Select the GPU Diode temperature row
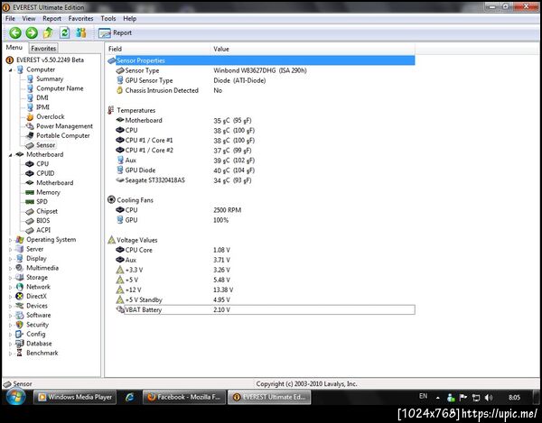The width and height of the screenshot is (542, 423). (261, 170)
